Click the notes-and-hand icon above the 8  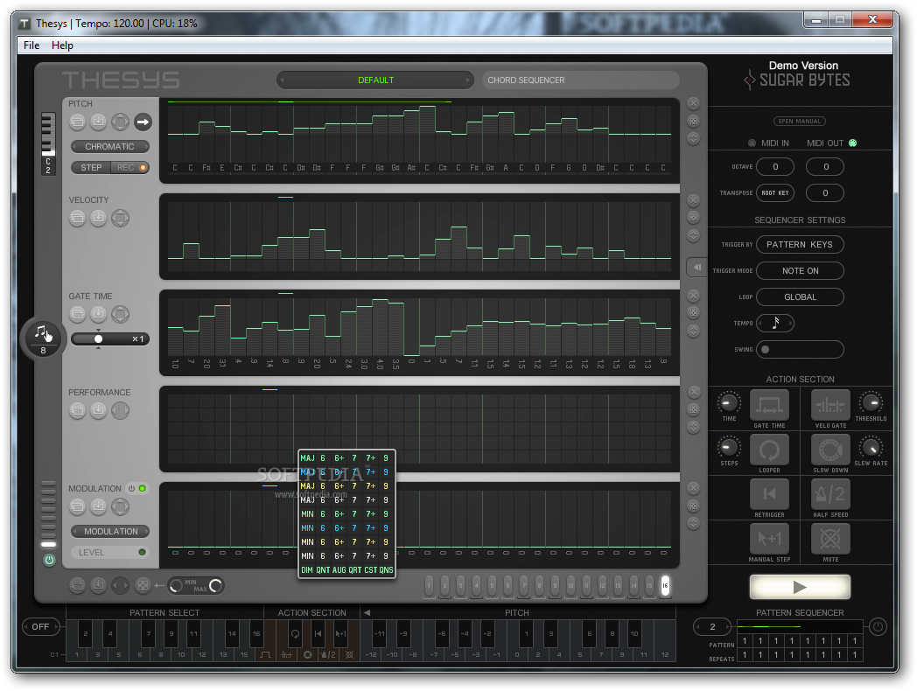(43, 332)
